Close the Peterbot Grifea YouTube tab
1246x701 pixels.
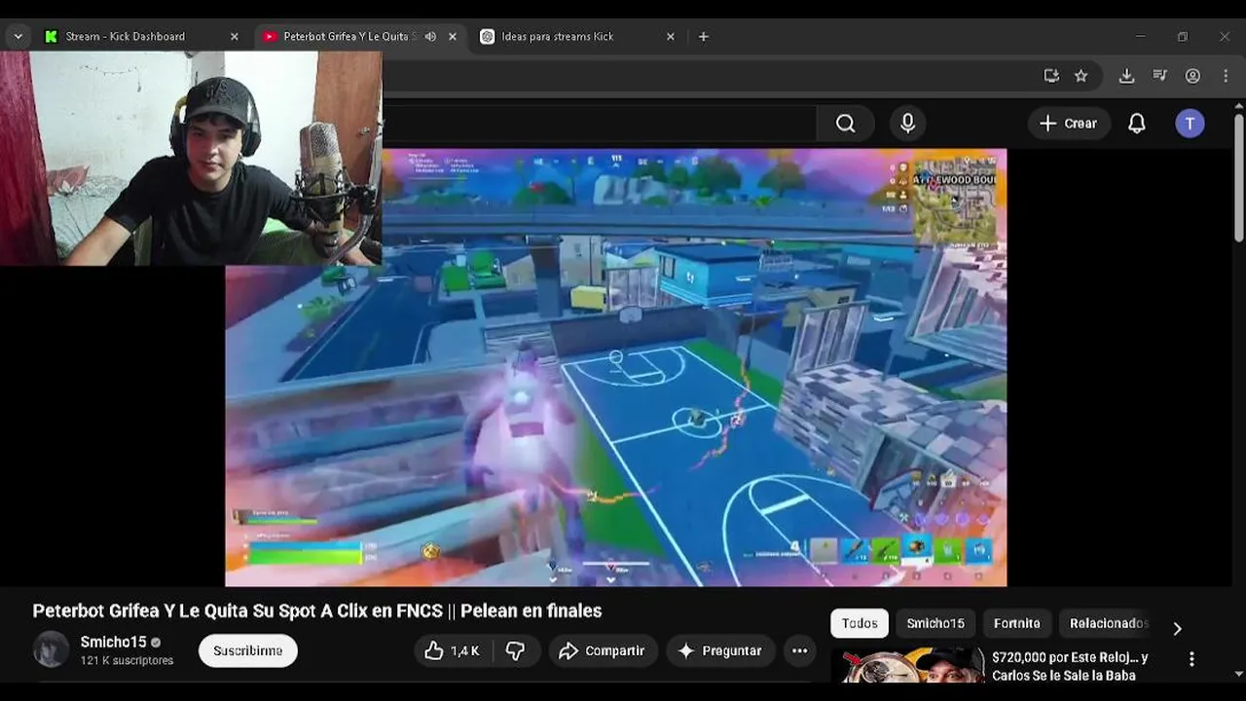pyautogui.click(x=452, y=36)
